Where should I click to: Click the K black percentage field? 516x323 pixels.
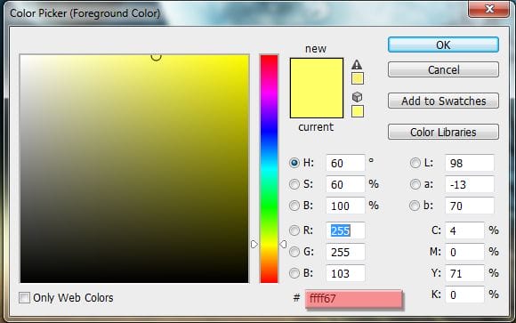pos(464,295)
